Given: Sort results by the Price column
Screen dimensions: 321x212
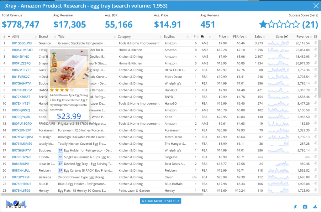Looking at the screenshot, I should click(x=222, y=37).
